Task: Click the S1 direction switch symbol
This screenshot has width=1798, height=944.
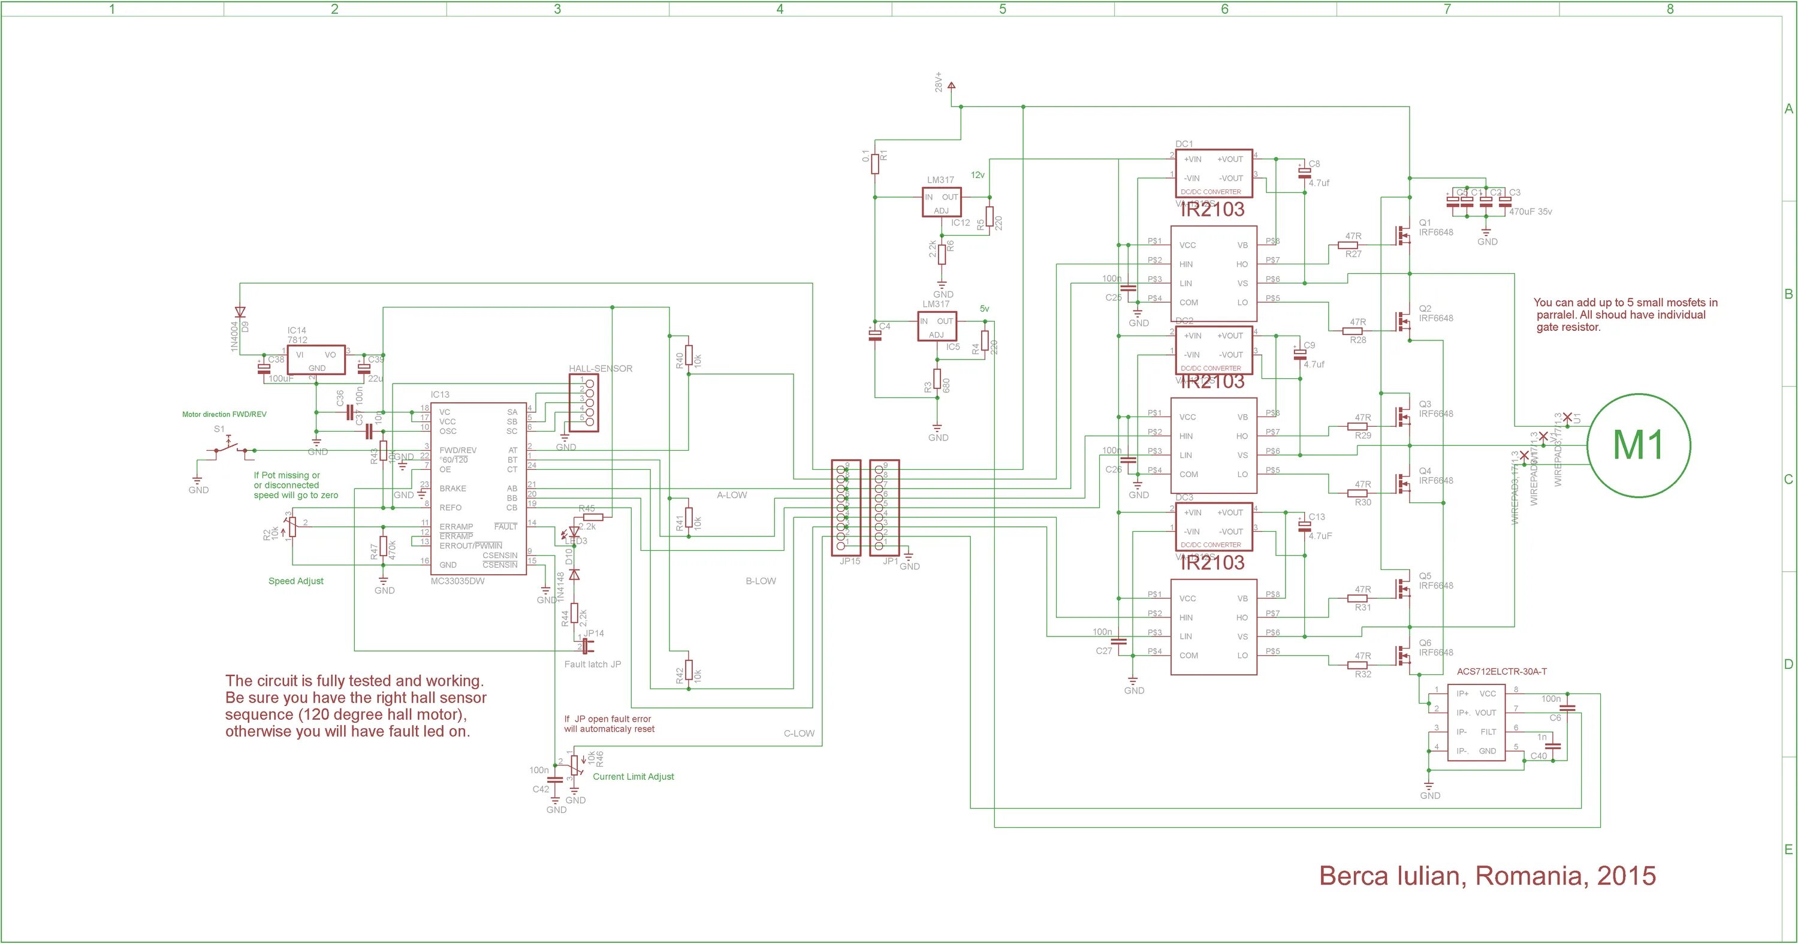Action: coord(229,450)
